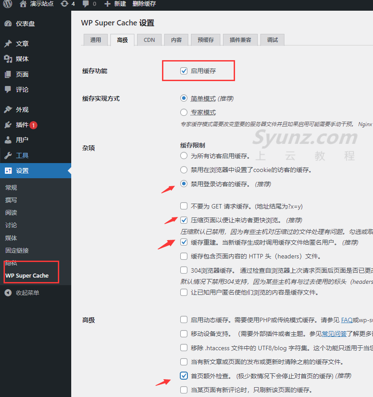Check 让已知用户匿名 checkbox
373x397 pixels.
tap(184, 292)
